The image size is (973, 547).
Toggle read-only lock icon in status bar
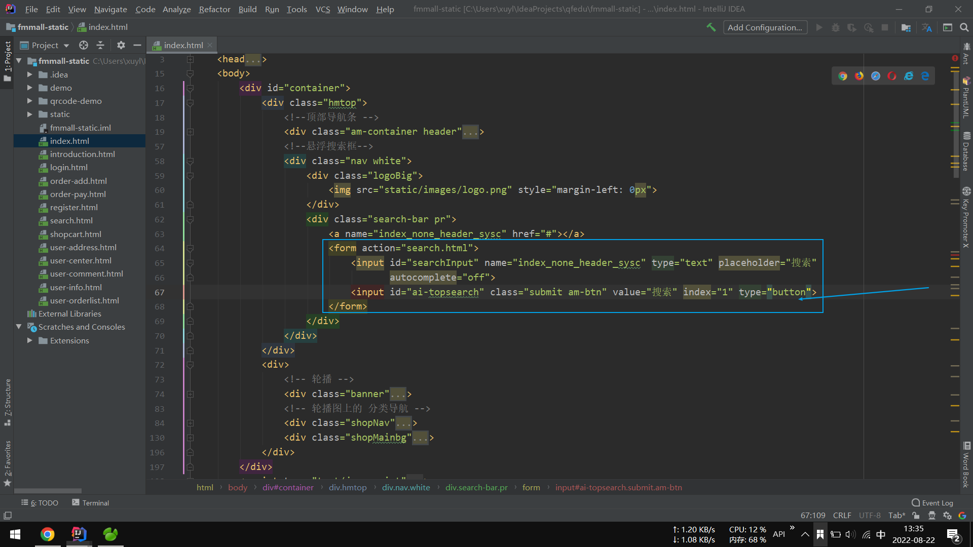click(x=916, y=516)
